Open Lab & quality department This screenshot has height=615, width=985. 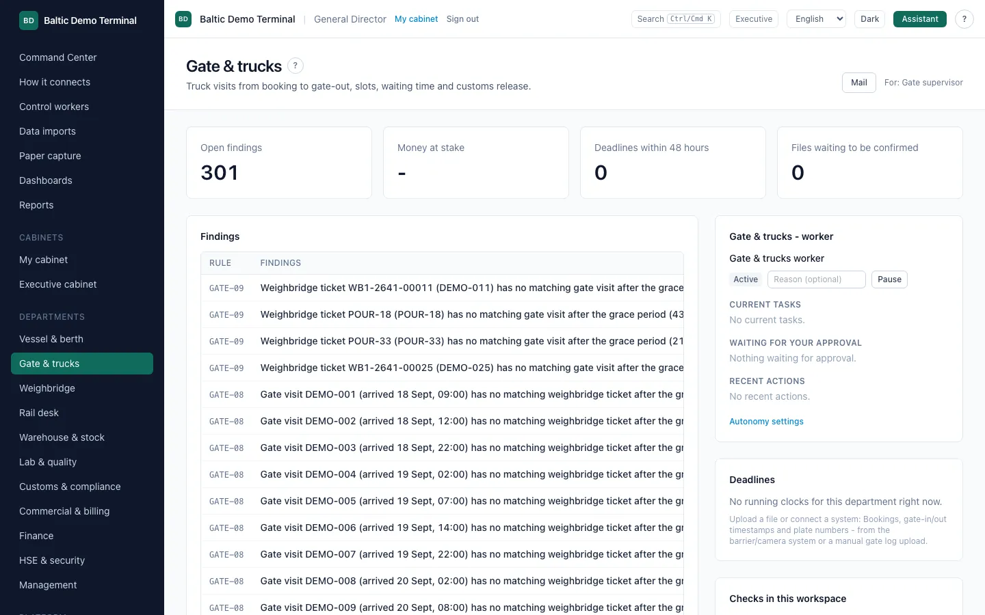(x=82, y=462)
